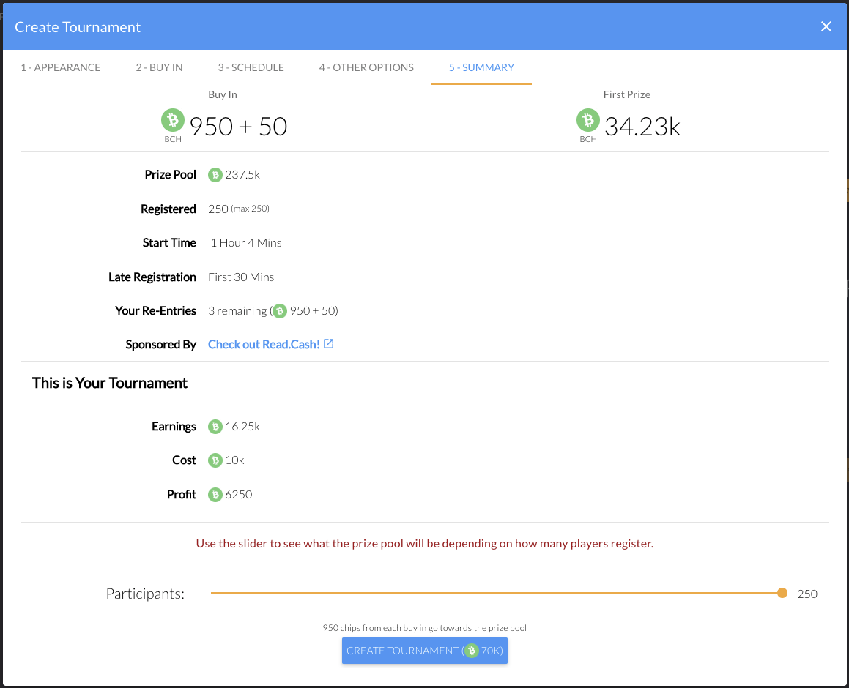The height and width of the screenshot is (688, 849).
Task: Click the 250 value at slider's right end
Action: [807, 594]
